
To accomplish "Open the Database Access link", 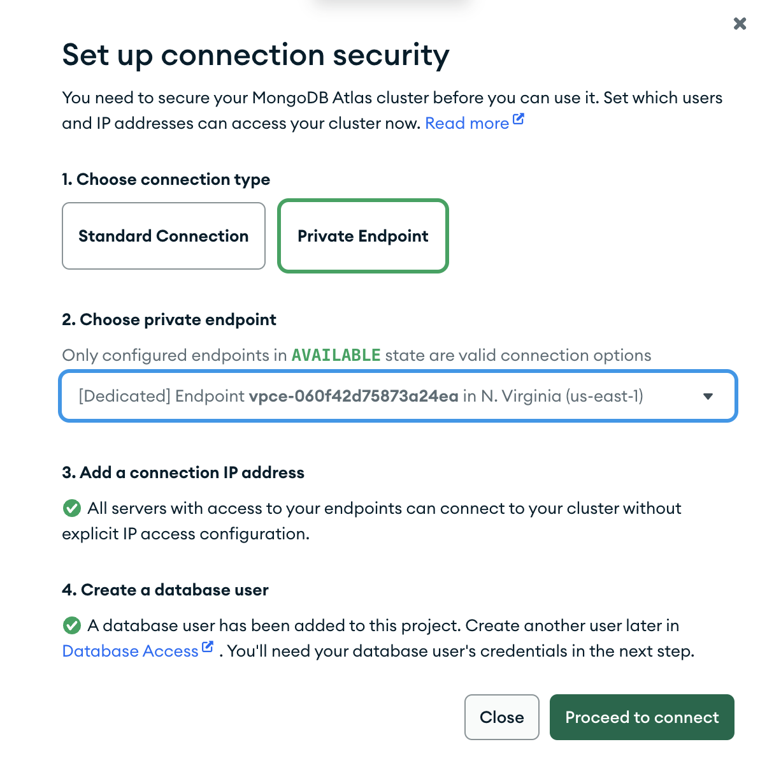I will tap(131, 651).
